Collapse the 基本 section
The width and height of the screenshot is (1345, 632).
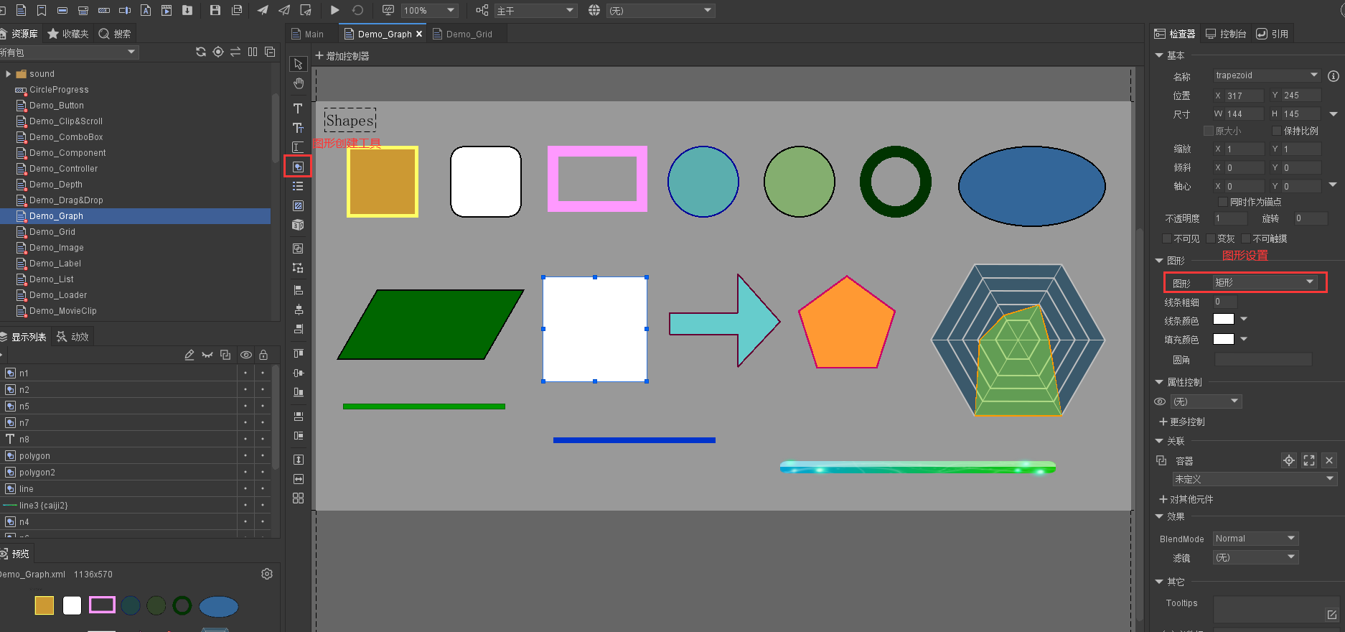[x=1158, y=55]
